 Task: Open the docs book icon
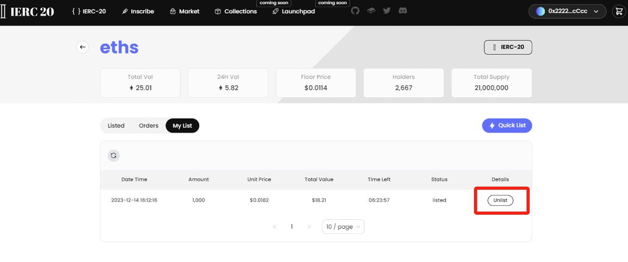click(x=371, y=11)
